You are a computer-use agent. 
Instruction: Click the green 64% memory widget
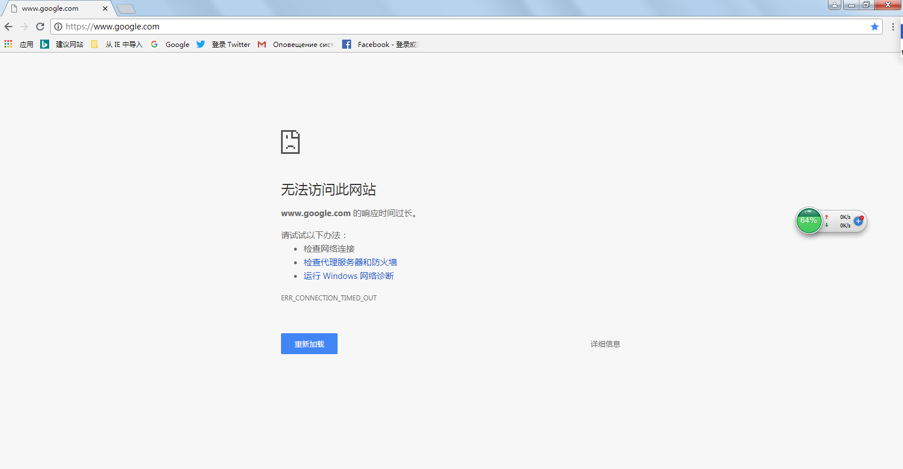[x=809, y=221]
